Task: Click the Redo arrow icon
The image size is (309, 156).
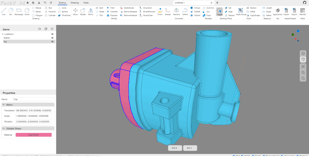Action: point(51,3)
